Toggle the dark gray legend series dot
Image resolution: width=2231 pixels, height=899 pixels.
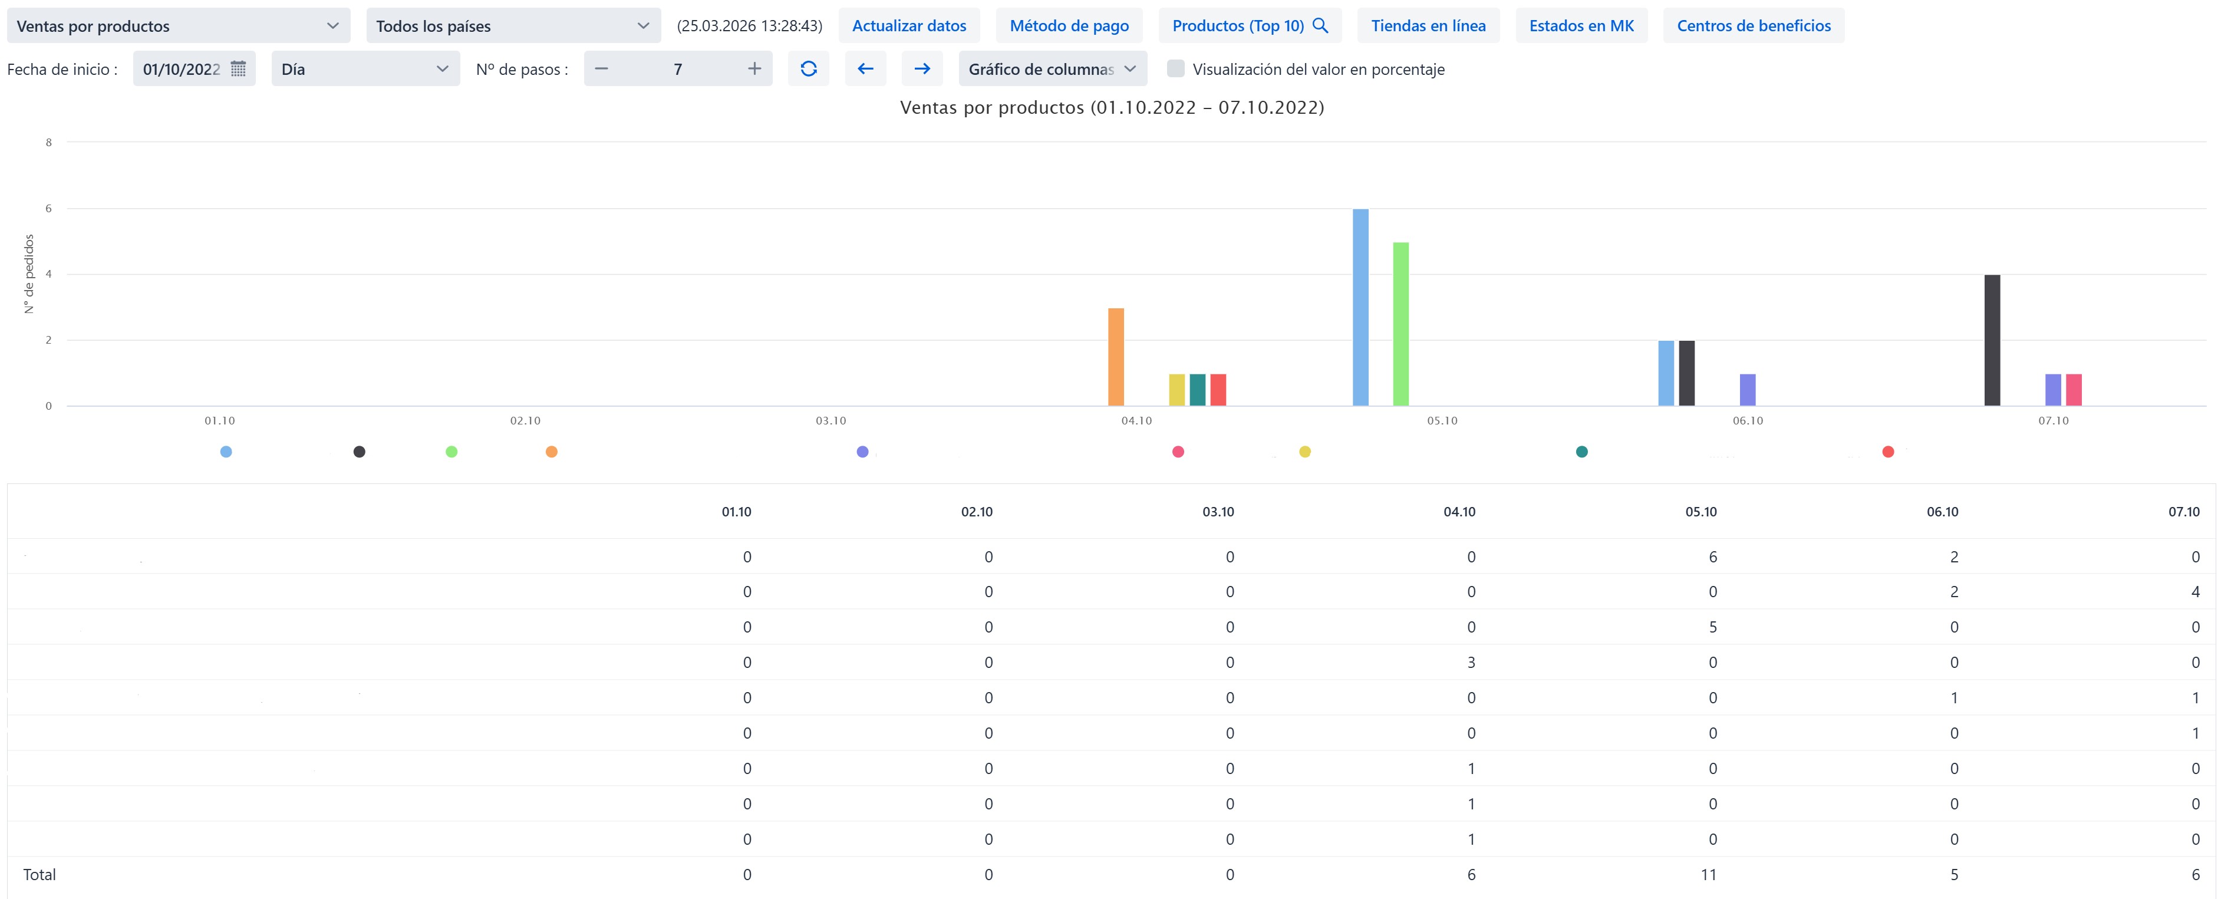click(x=360, y=451)
